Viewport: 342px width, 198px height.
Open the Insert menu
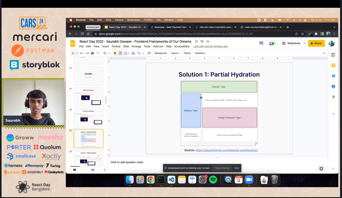point(105,46)
